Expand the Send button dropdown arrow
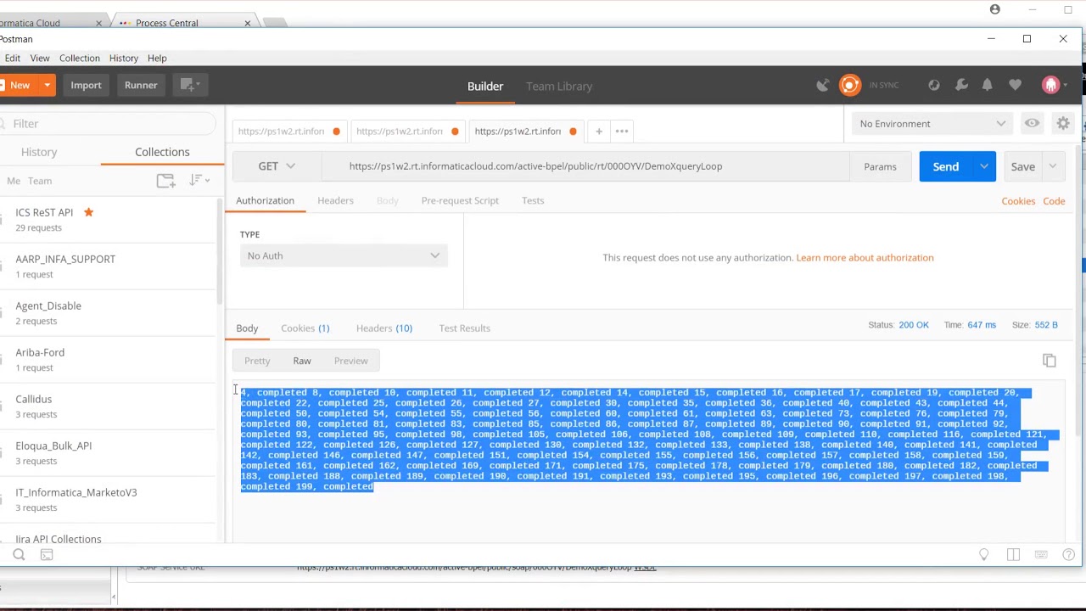The height and width of the screenshot is (611, 1086). [x=984, y=167]
